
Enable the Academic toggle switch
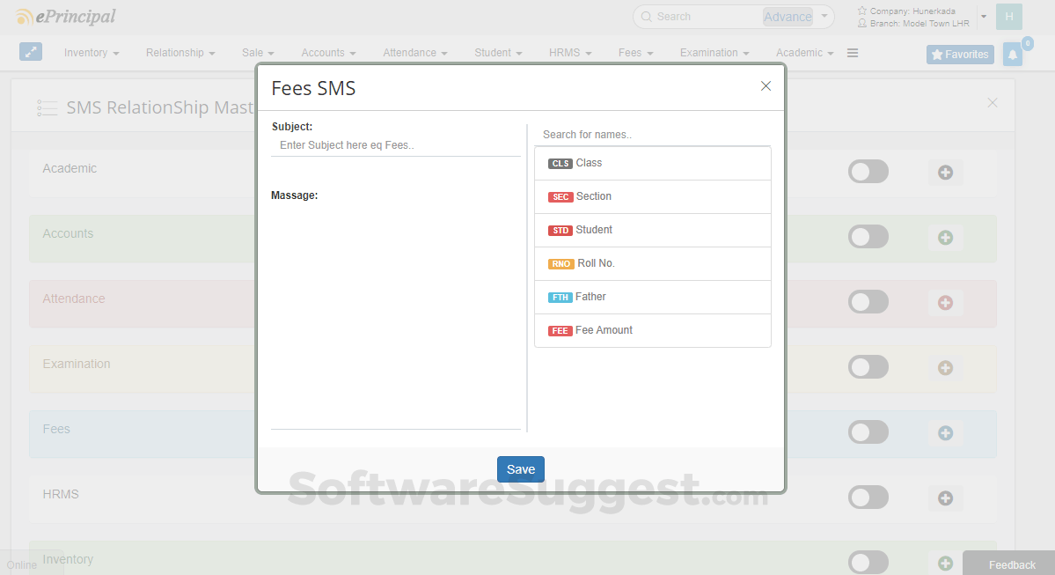(868, 172)
